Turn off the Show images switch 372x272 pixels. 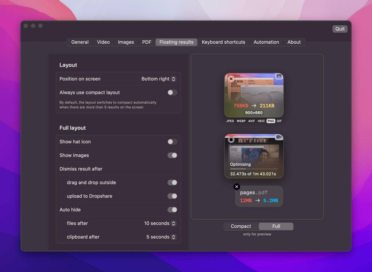[x=172, y=155]
